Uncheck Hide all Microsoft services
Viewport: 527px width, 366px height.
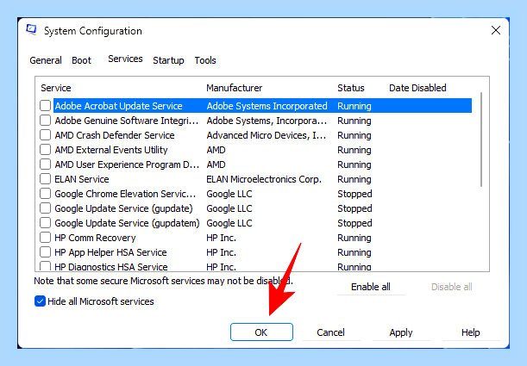(40, 301)
